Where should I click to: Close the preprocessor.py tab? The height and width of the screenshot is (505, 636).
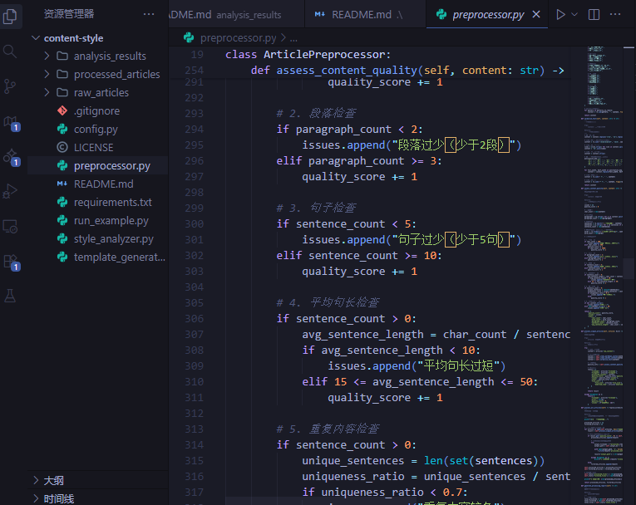[x=536, y=15]
